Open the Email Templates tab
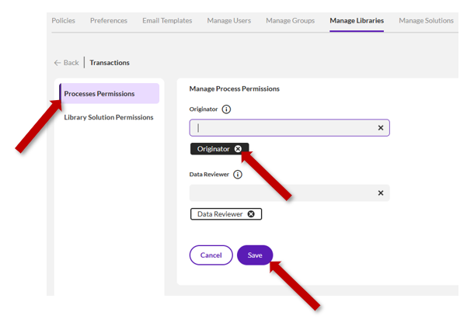 tap(167, 21)
